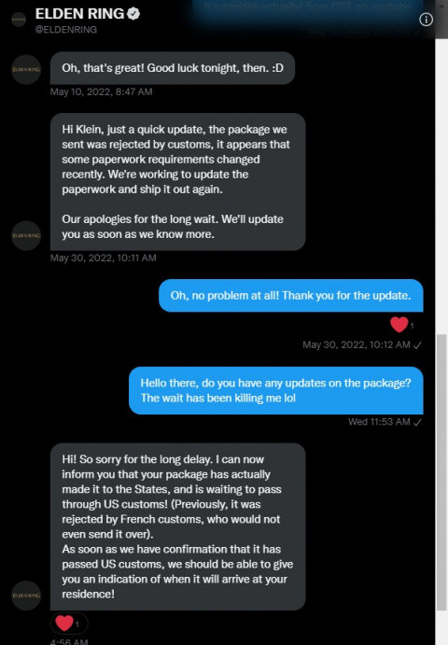Click the conversation scrollbar thumb
This screenshot has width=448, height=645.
coord(441,472)
